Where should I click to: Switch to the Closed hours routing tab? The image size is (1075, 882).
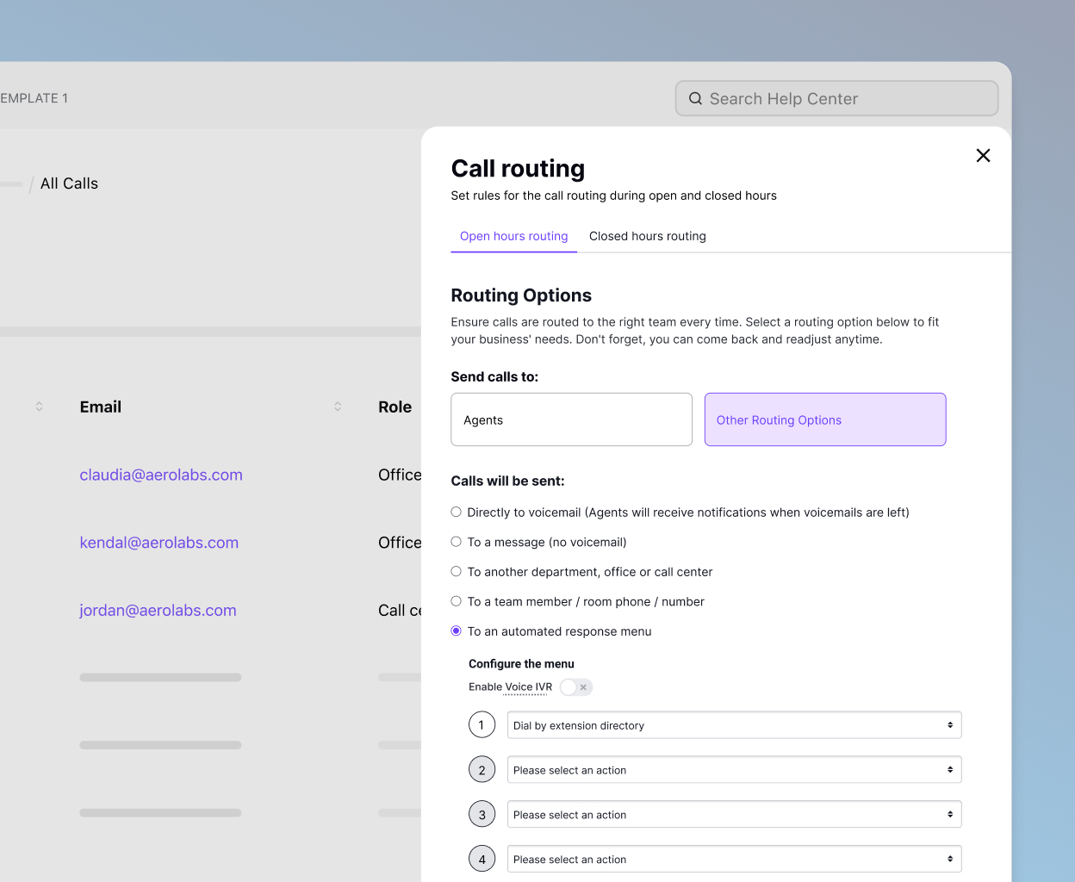pos(647,236)
